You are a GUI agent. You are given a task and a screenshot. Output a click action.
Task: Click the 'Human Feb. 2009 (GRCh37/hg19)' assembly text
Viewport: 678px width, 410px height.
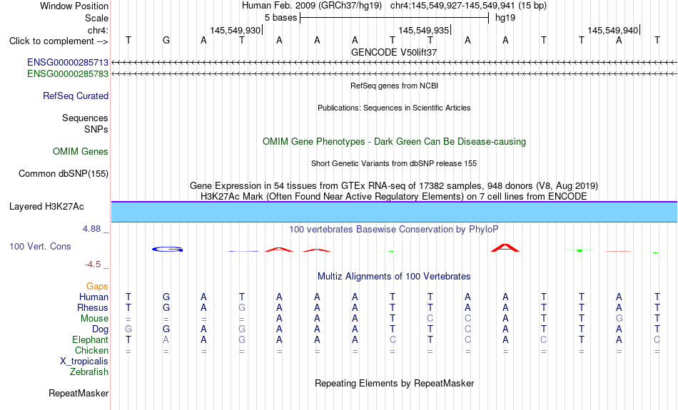coord(312,6)
